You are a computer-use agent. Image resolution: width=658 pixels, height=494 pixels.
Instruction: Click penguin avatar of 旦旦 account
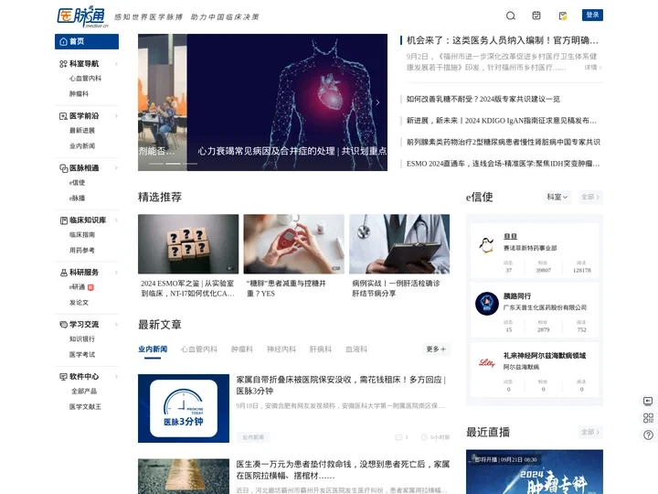(486, 244)
